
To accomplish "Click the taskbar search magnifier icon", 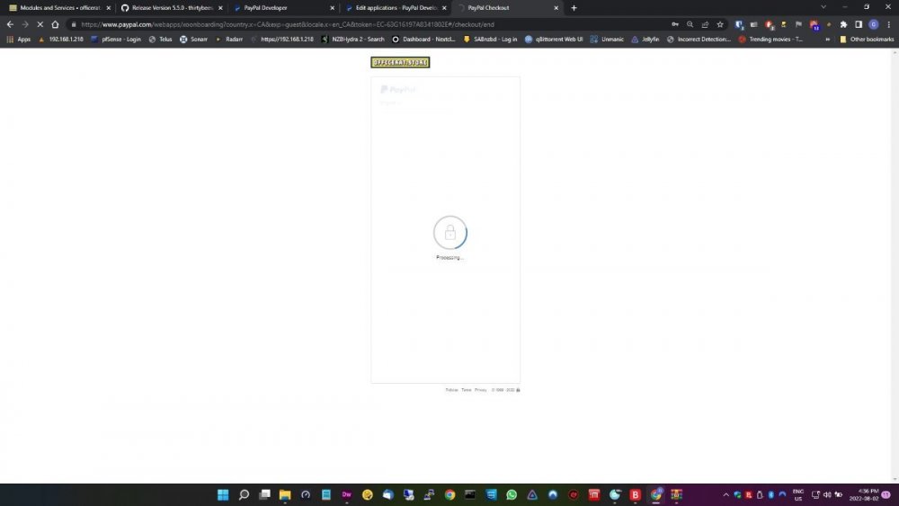I will [x=244, y=494].
